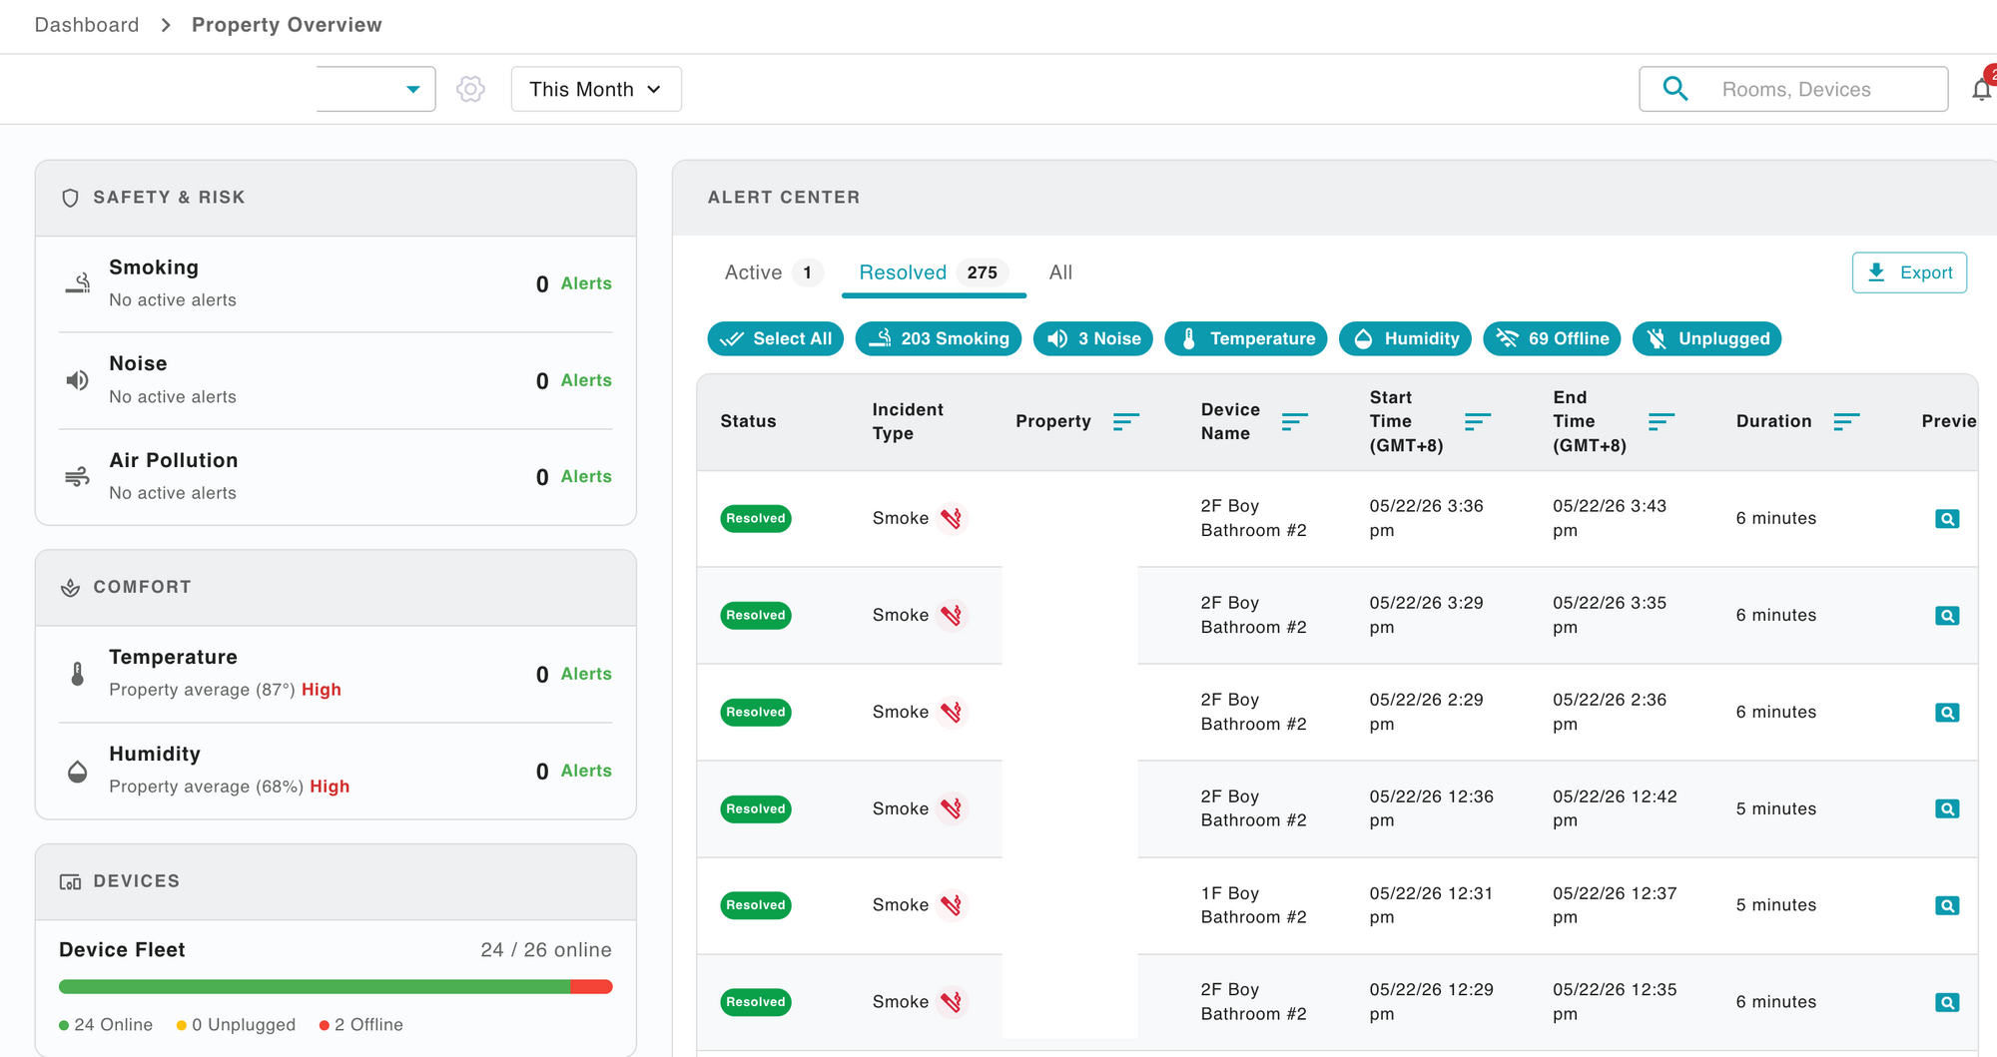Toggle the 3 Noise filter chip
This screenshot has width=1997, height=1057.
tap(1093, 338)
